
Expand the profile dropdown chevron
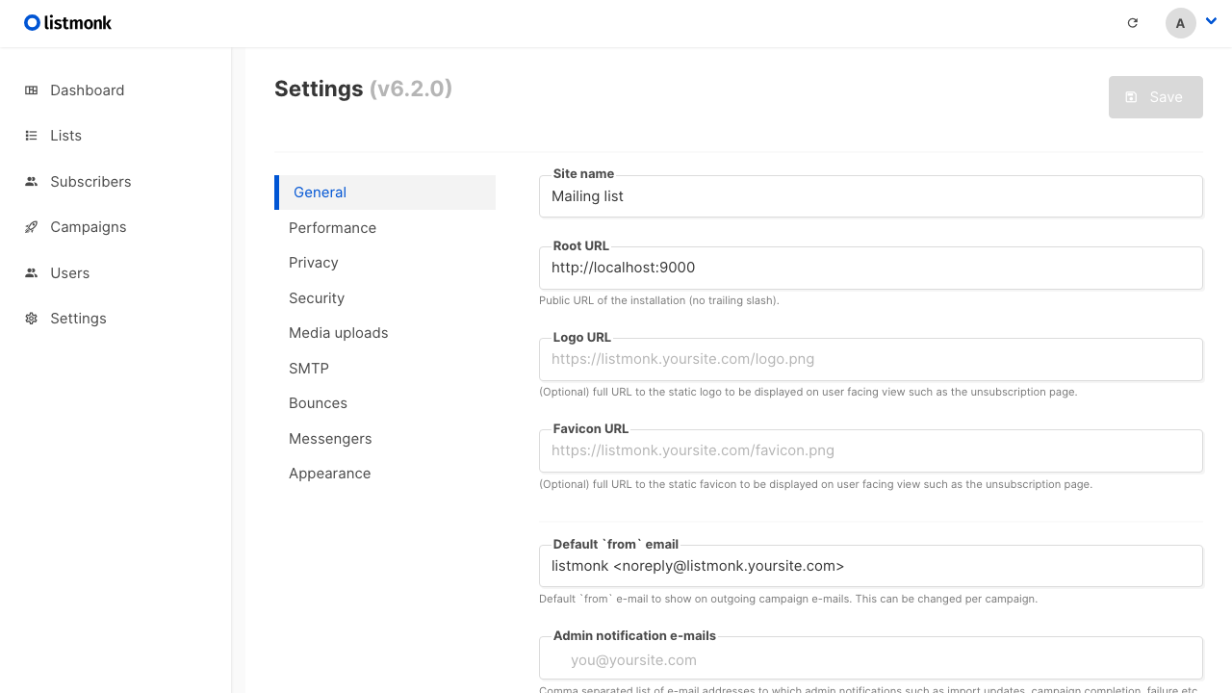tap(1212, 21)
